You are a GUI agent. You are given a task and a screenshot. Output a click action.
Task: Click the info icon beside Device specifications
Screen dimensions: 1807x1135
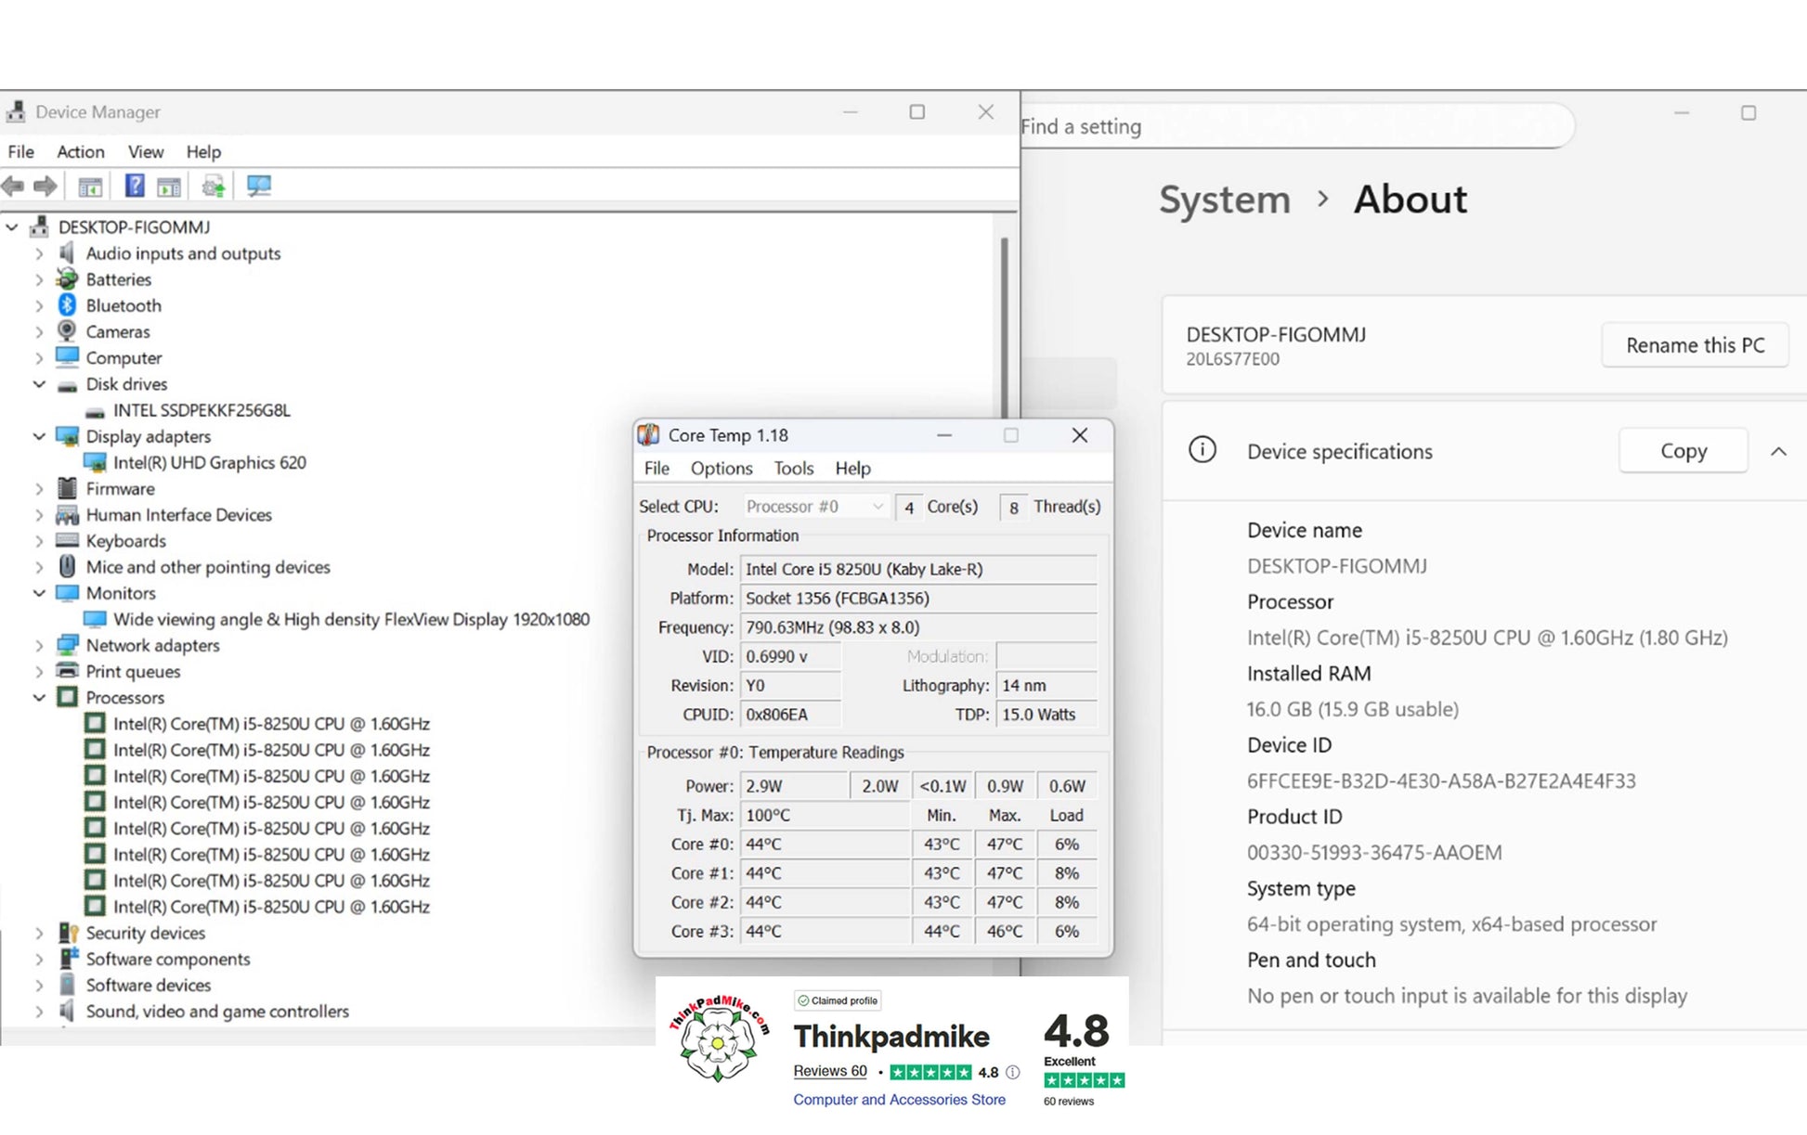[x=1202, y=451]
